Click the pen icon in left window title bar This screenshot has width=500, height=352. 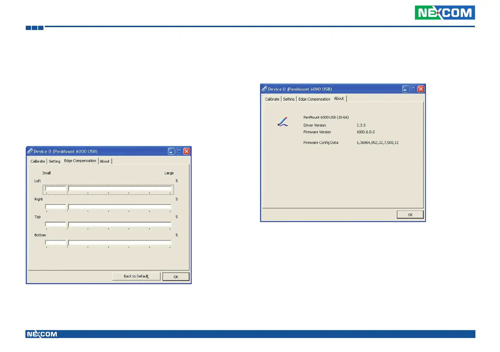tap(30, 151)
